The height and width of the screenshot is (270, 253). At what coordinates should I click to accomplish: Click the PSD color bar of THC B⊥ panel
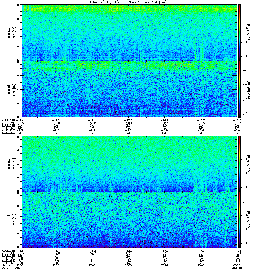tap(240, 164)
